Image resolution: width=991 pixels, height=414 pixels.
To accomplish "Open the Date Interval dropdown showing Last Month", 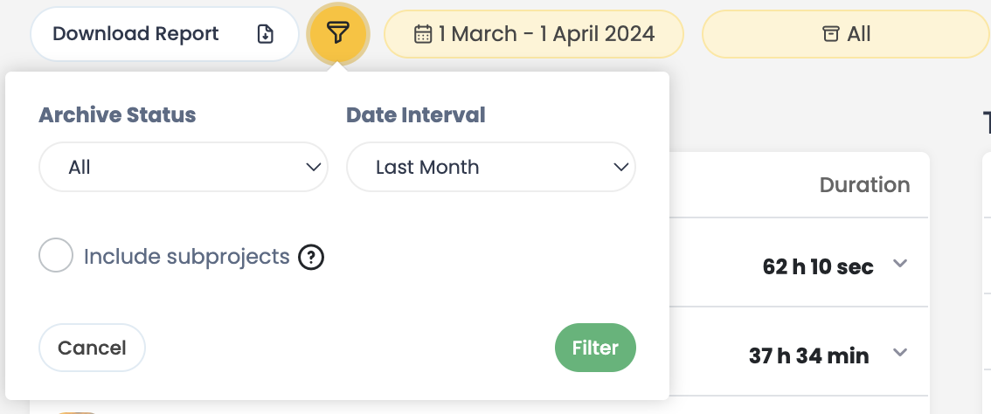I will point(490,167).
